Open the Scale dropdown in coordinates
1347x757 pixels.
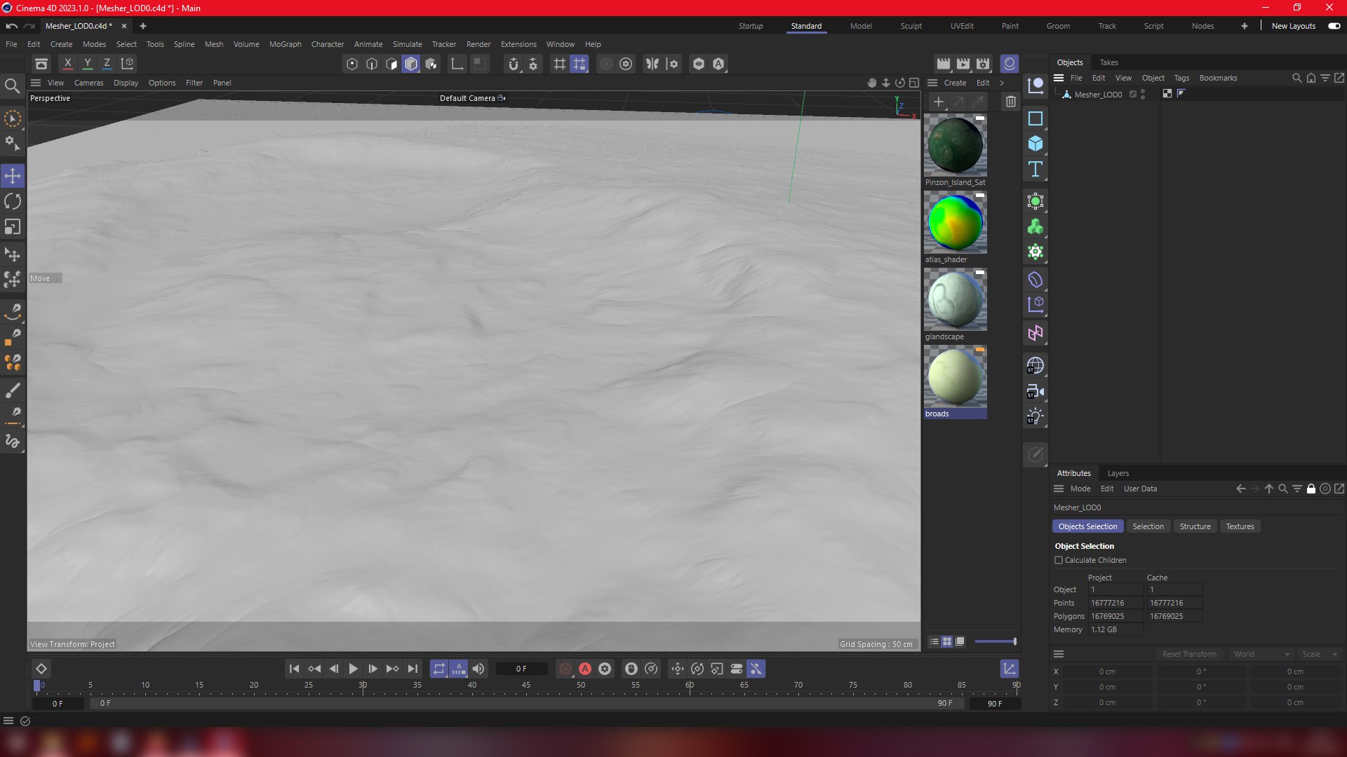tap(1320, 654)
